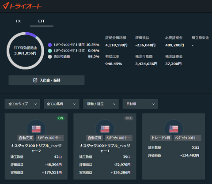
Task: Click 必要証拠金 value 409,200円
Action: [174, 45]
